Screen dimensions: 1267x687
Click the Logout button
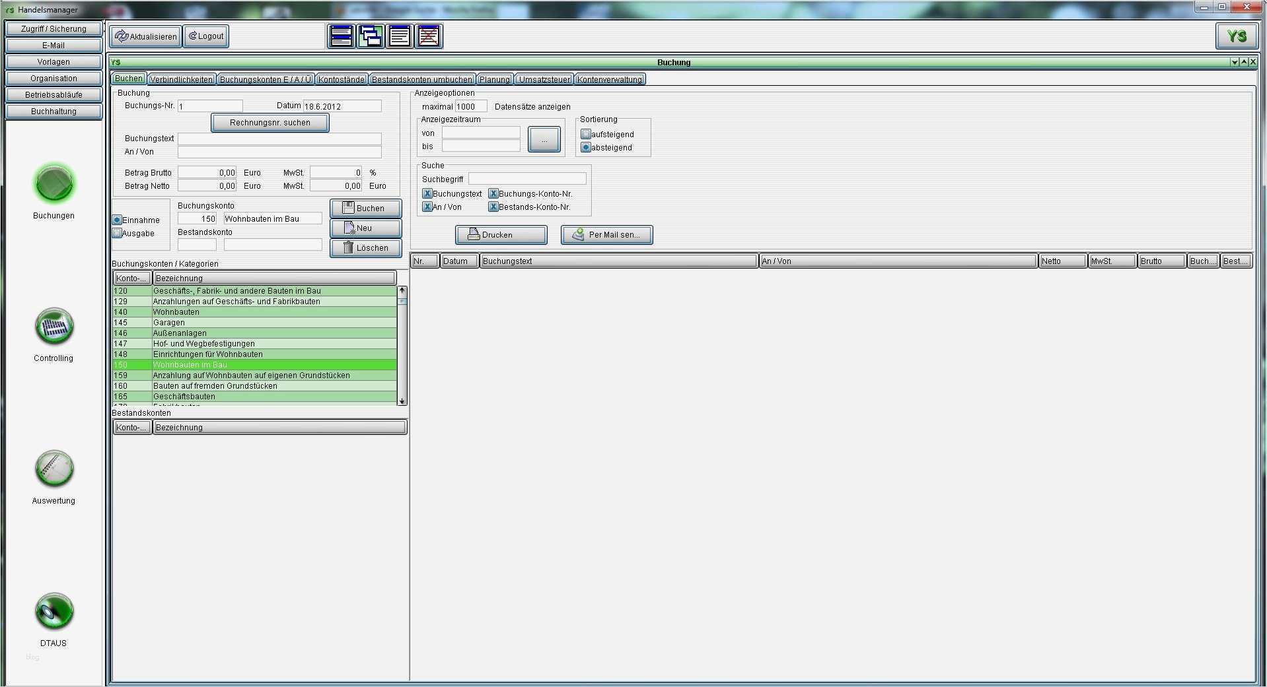pos(206,36)
